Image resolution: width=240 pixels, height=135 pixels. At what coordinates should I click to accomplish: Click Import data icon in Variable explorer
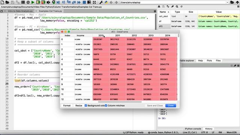point(159,7)
